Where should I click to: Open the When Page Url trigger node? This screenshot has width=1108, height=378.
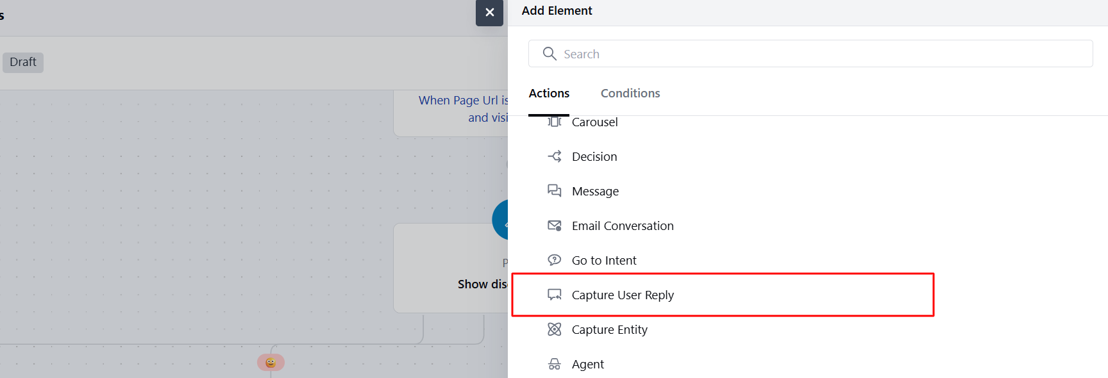pyautogui.click(x=451, y=113)
